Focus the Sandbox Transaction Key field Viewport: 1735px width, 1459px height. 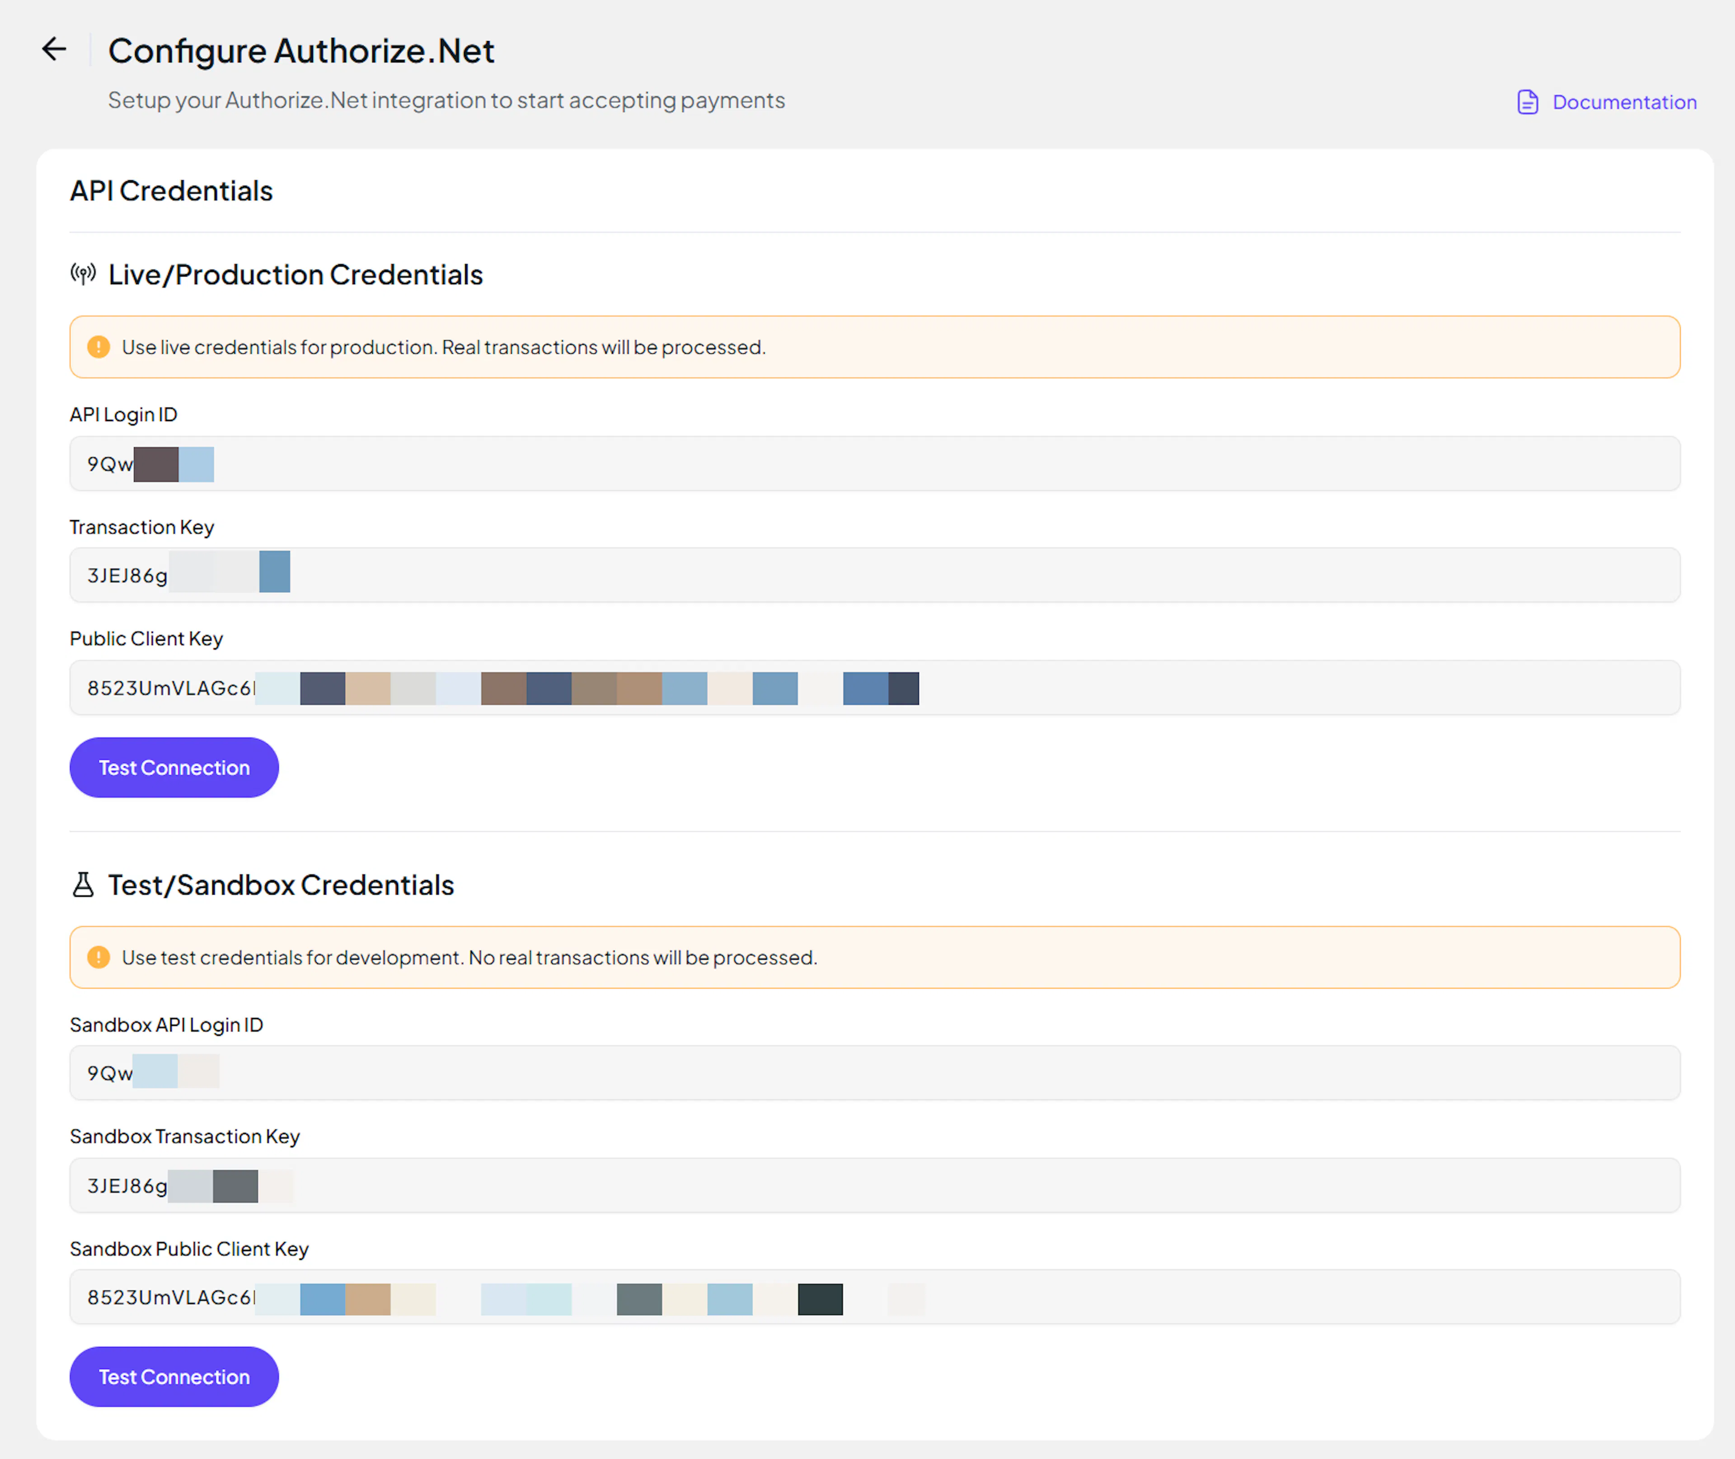click(x=873, y=1185)
